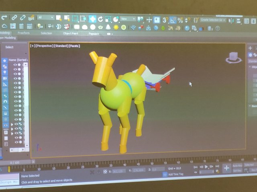Screen dimensions: 257x192
Task: Toggle the Auto Key button
Action: coord(237,166)
